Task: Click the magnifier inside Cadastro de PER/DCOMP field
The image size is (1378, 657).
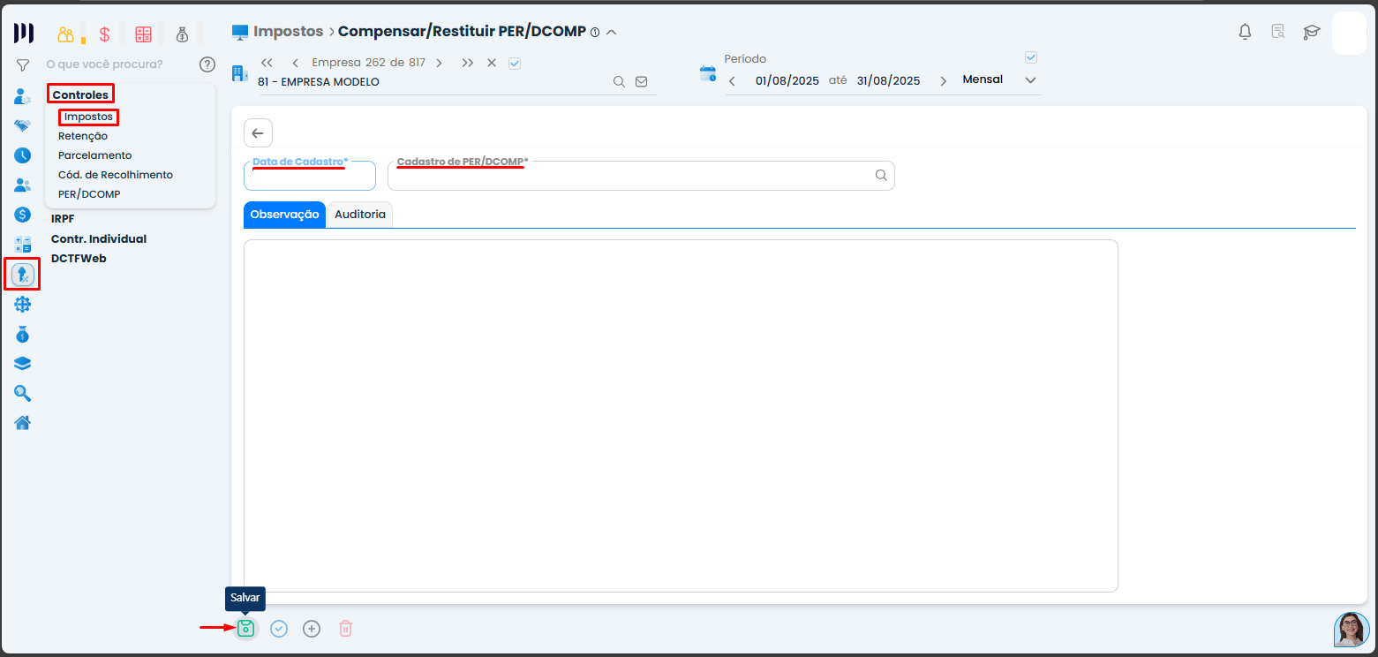Action: coord(881,175)
